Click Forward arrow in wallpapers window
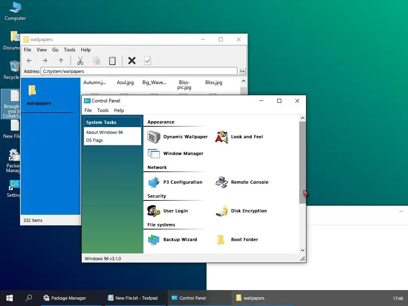408x306 pixels. [x=45, y=61]
